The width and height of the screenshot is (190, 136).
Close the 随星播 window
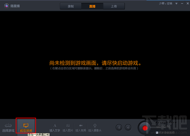click(188, 3)
